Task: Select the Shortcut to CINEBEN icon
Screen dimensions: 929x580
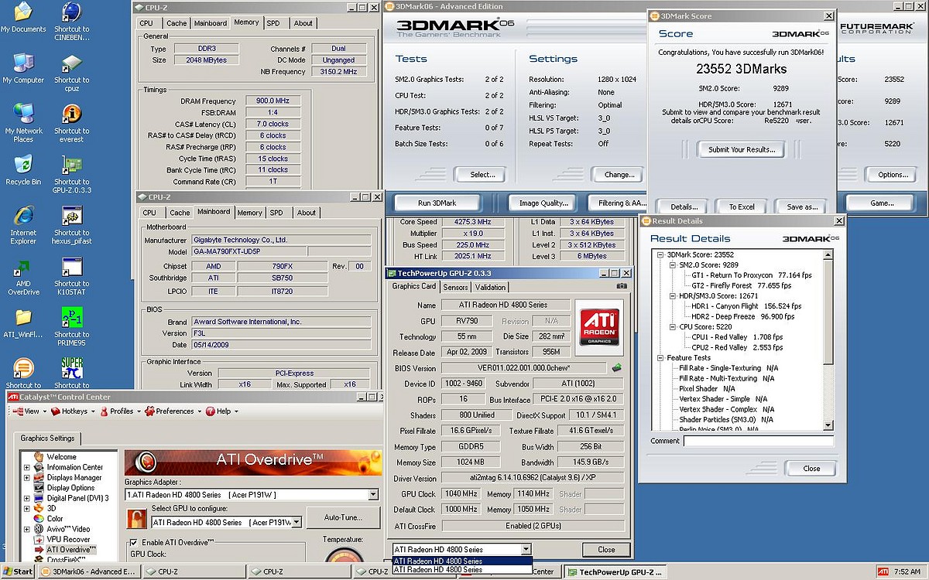Action: [x=71, y=22]
